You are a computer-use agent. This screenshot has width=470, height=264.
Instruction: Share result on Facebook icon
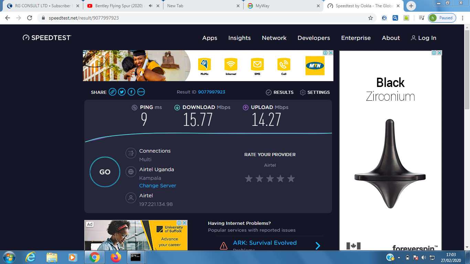pos(131,92)
